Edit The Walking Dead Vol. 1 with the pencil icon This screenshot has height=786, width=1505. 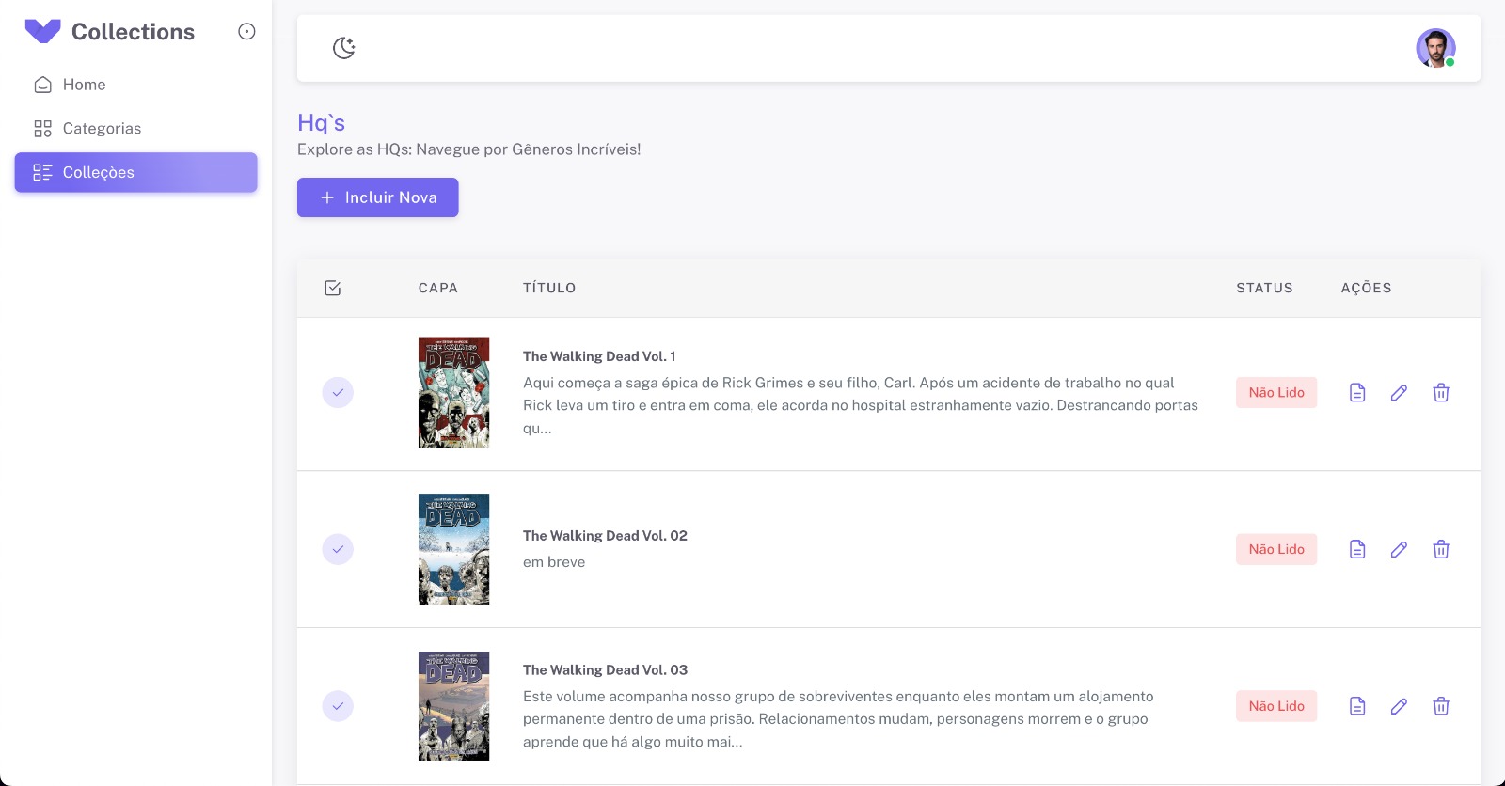click(1399, 392)
